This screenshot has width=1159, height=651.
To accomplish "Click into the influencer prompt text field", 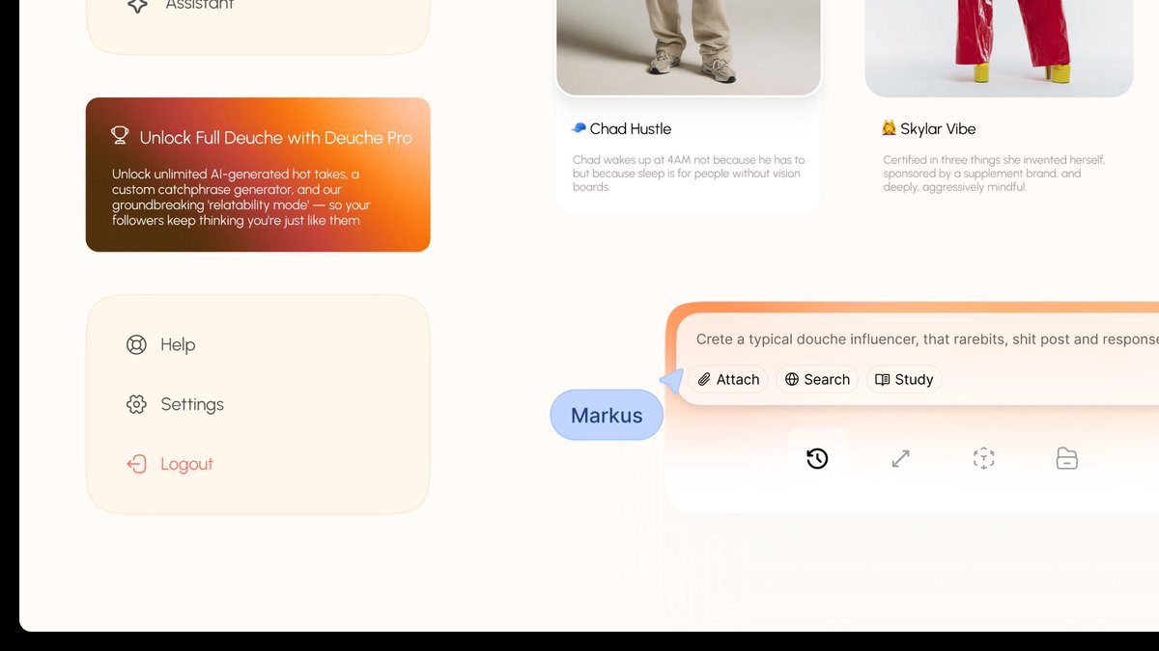I will (x=927, y=339).
